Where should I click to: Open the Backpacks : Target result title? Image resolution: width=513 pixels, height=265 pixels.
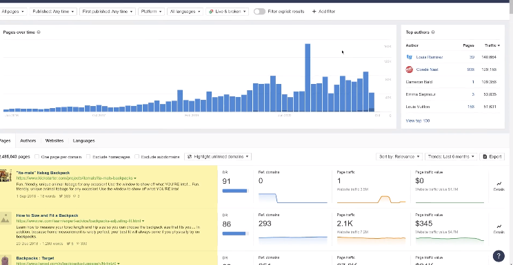[x=35, y=258]
